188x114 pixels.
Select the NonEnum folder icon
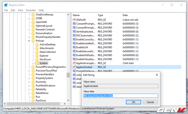click(x=37, y=59)
